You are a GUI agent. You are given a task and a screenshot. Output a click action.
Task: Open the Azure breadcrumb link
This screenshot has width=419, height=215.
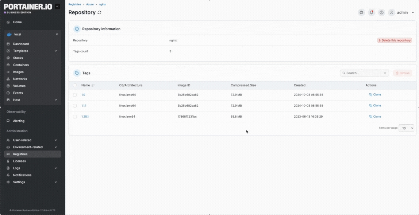[x=90, y=4]
